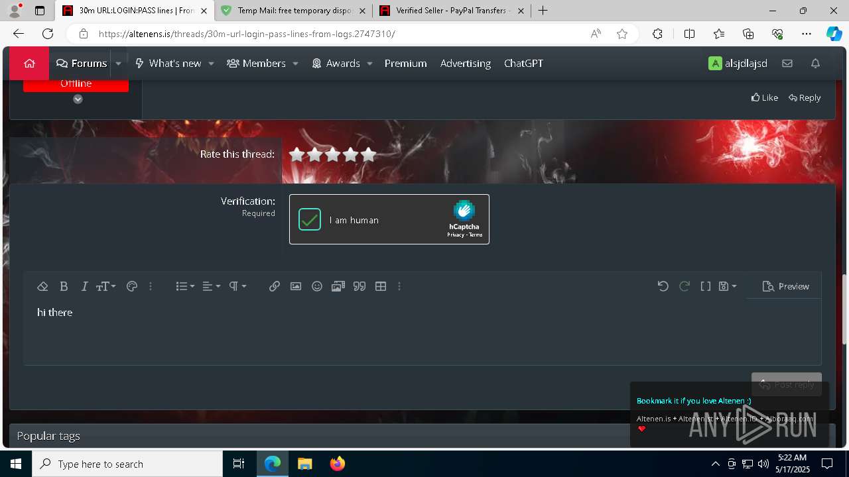Click the Reply link on the post
This screenshot has width=849, height=477.
tap(805, 97)
